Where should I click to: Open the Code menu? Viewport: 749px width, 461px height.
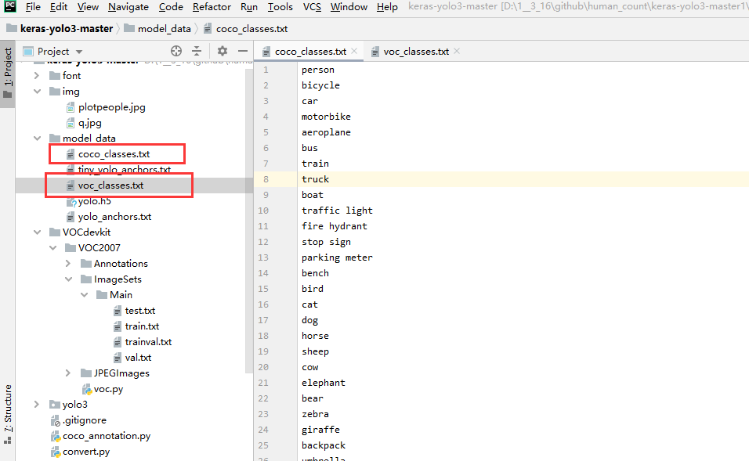point(171,7)
